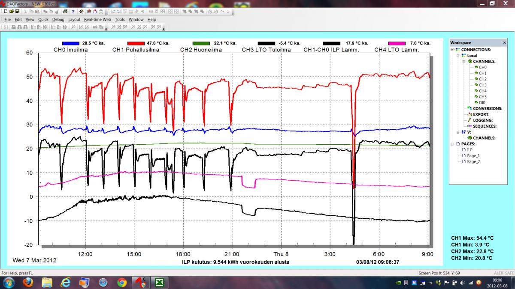This screenshot has height=289, width=515.
Task: Click the blue question mark Help icon
Action: click(73, 12)
